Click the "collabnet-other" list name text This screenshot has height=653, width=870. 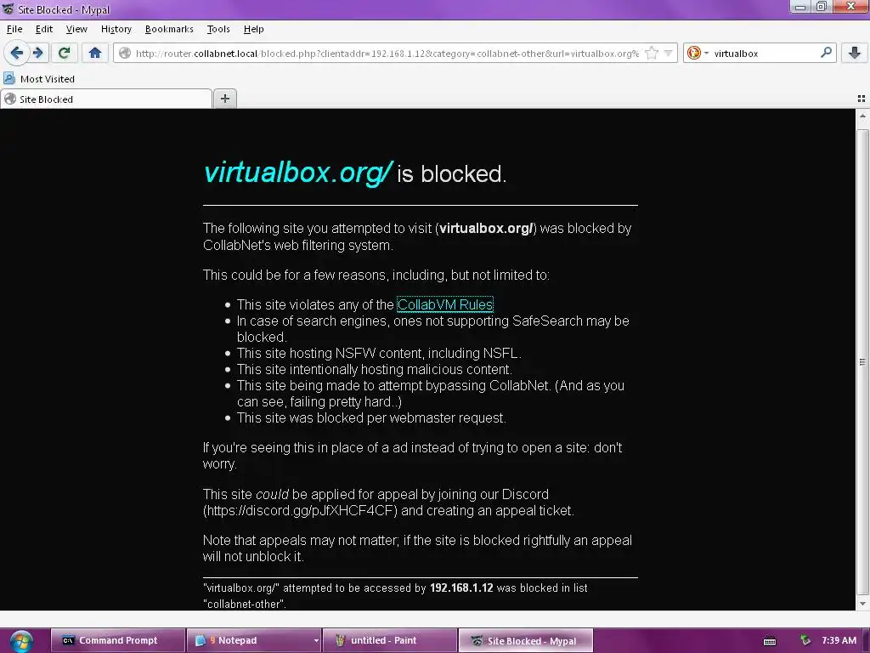pos(244,604)
